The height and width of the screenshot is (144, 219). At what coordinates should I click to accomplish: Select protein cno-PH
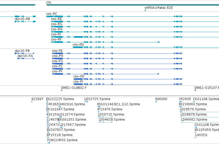(x=57, y=56)
